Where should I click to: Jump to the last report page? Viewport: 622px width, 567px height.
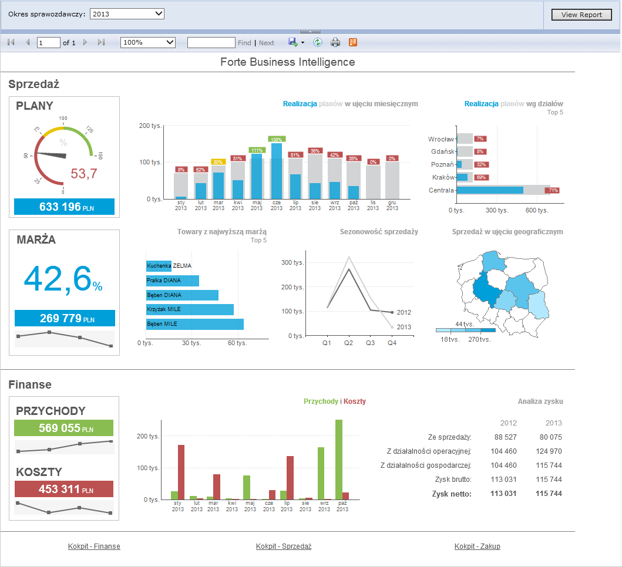101,42
